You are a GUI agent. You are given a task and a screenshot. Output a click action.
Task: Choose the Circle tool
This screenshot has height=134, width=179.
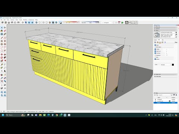point(2,44)
